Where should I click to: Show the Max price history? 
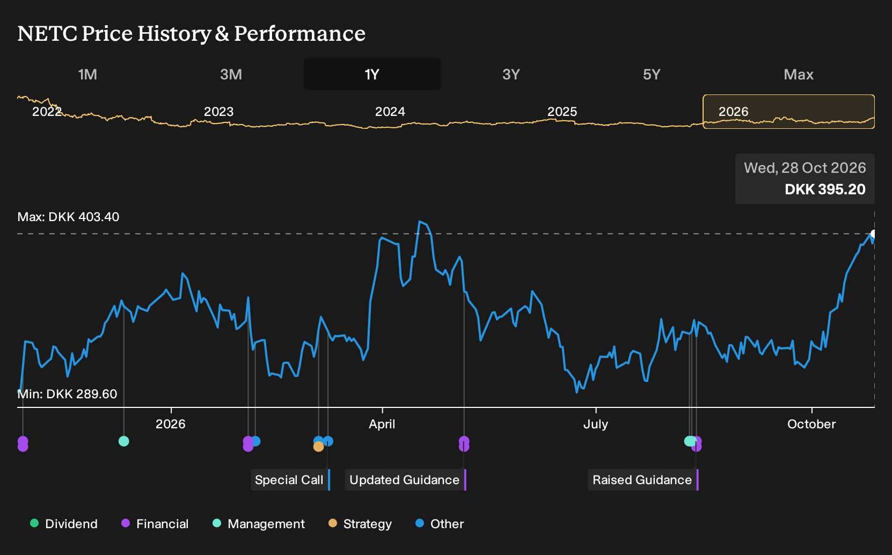coord(799,74)
